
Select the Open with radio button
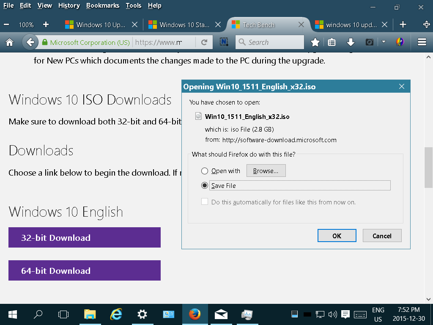pos(205,171)
